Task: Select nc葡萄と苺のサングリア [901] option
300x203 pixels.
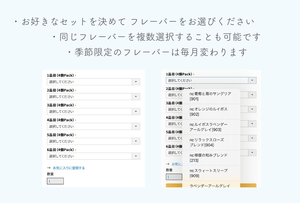Action: (x=211, y=96)
